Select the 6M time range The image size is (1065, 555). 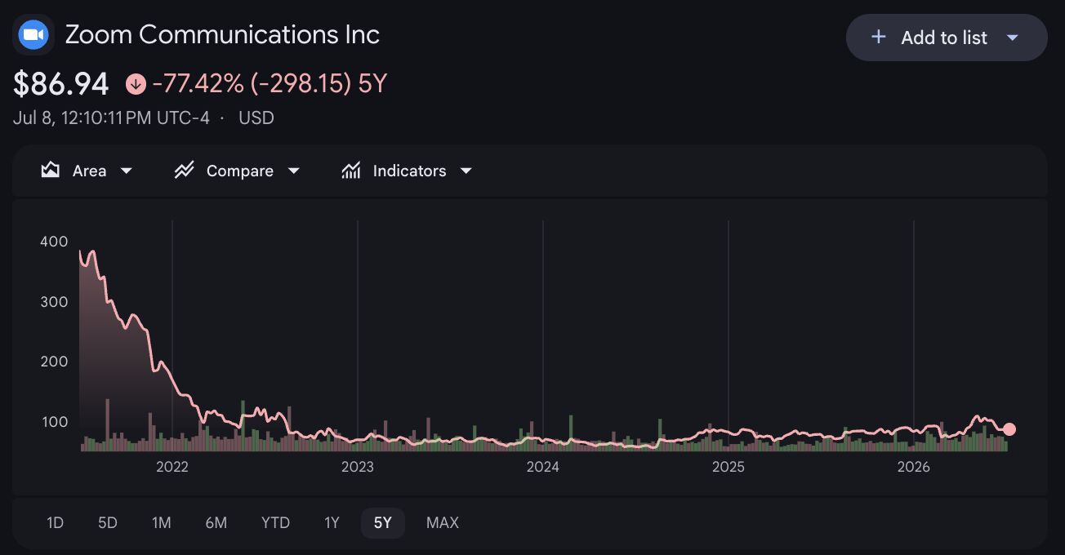(x=216, y=522)
